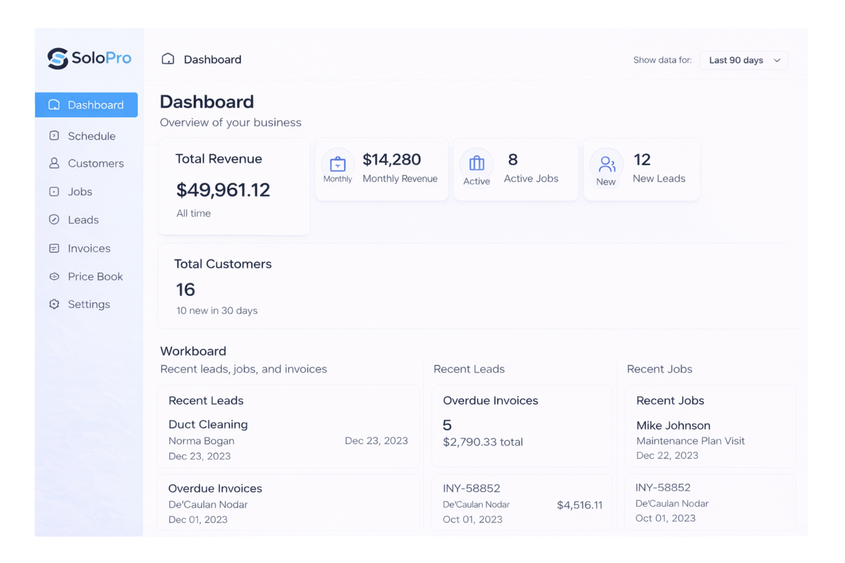Click the Customers person icon in sidebar
The image size is (845, 563).
[x=54, y=163]
